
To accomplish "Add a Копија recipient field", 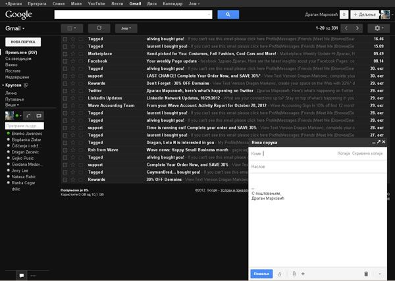I will (344, 153).
